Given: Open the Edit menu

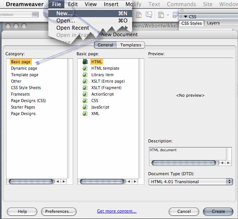Looking at the screenshot, I should pos(73,4).
